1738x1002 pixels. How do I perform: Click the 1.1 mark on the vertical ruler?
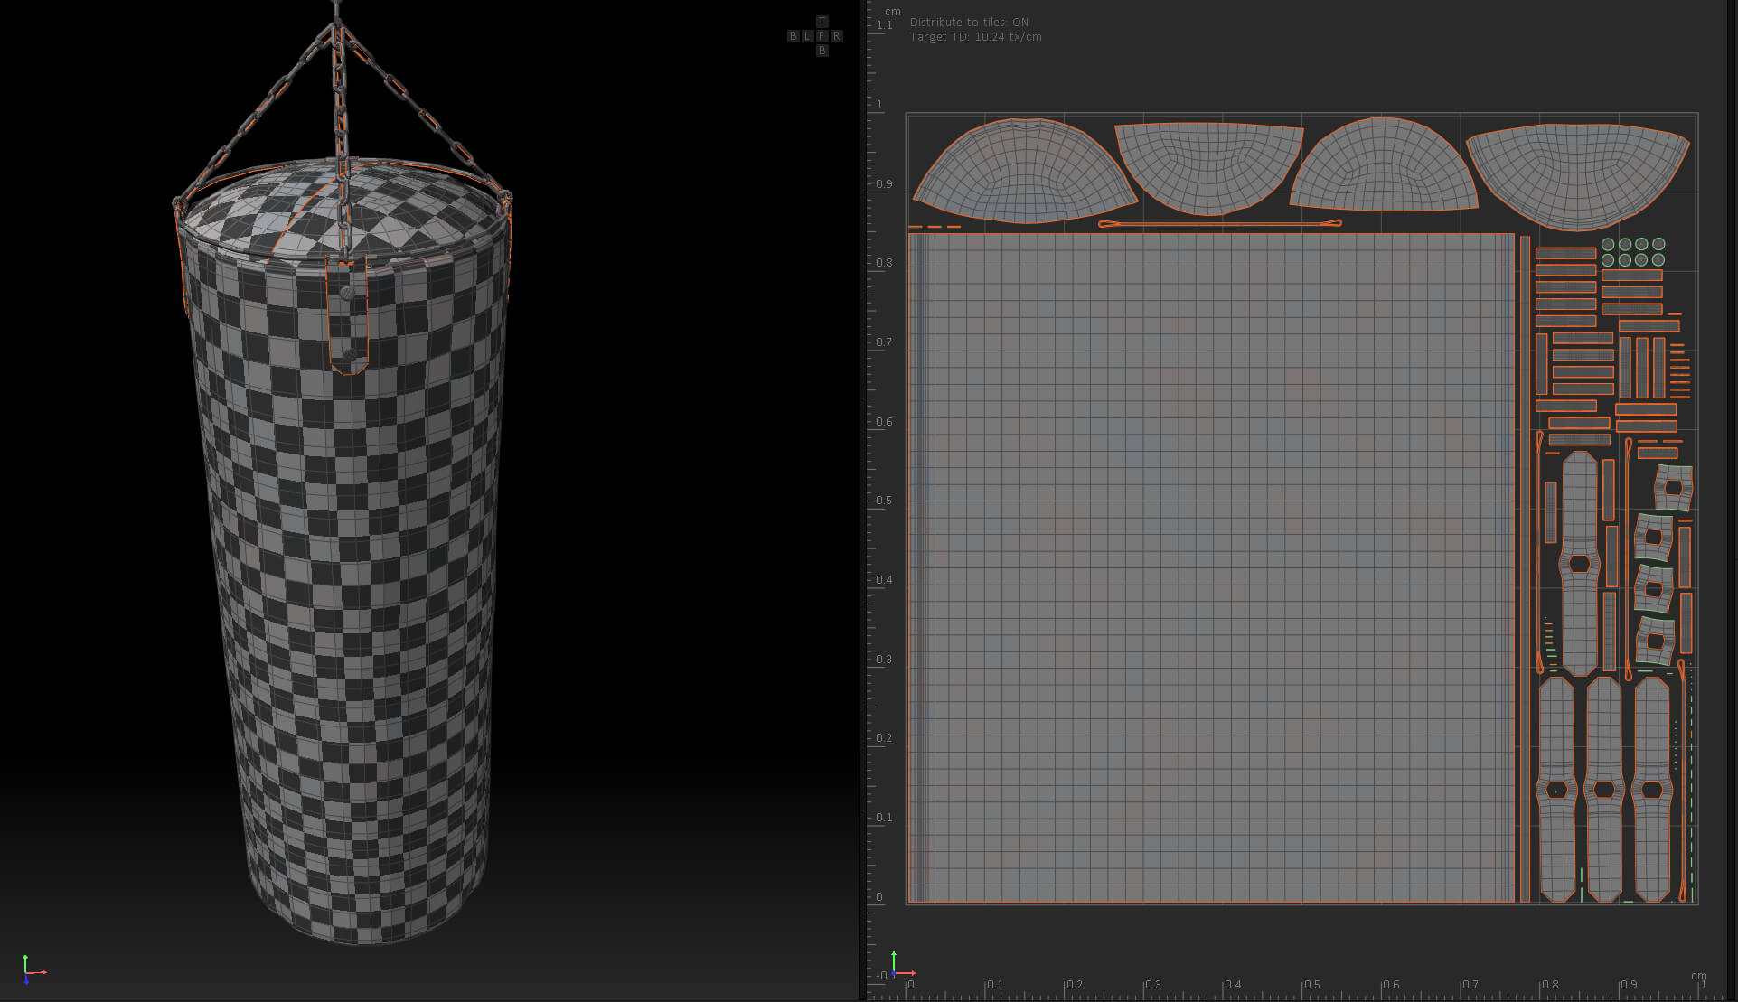click(884, 25)
